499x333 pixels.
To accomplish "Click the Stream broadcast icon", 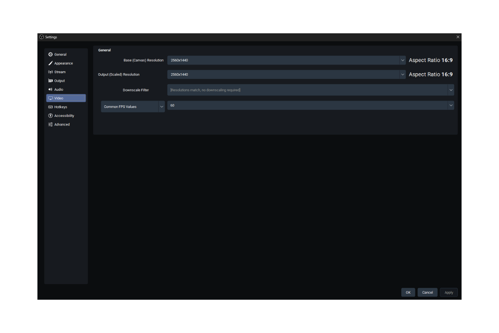I will (50, 72).
